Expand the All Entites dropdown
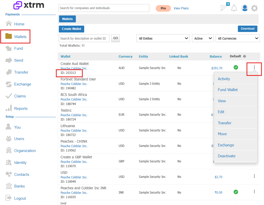Viewport: 264px width, 205px height. pos(163,38)
